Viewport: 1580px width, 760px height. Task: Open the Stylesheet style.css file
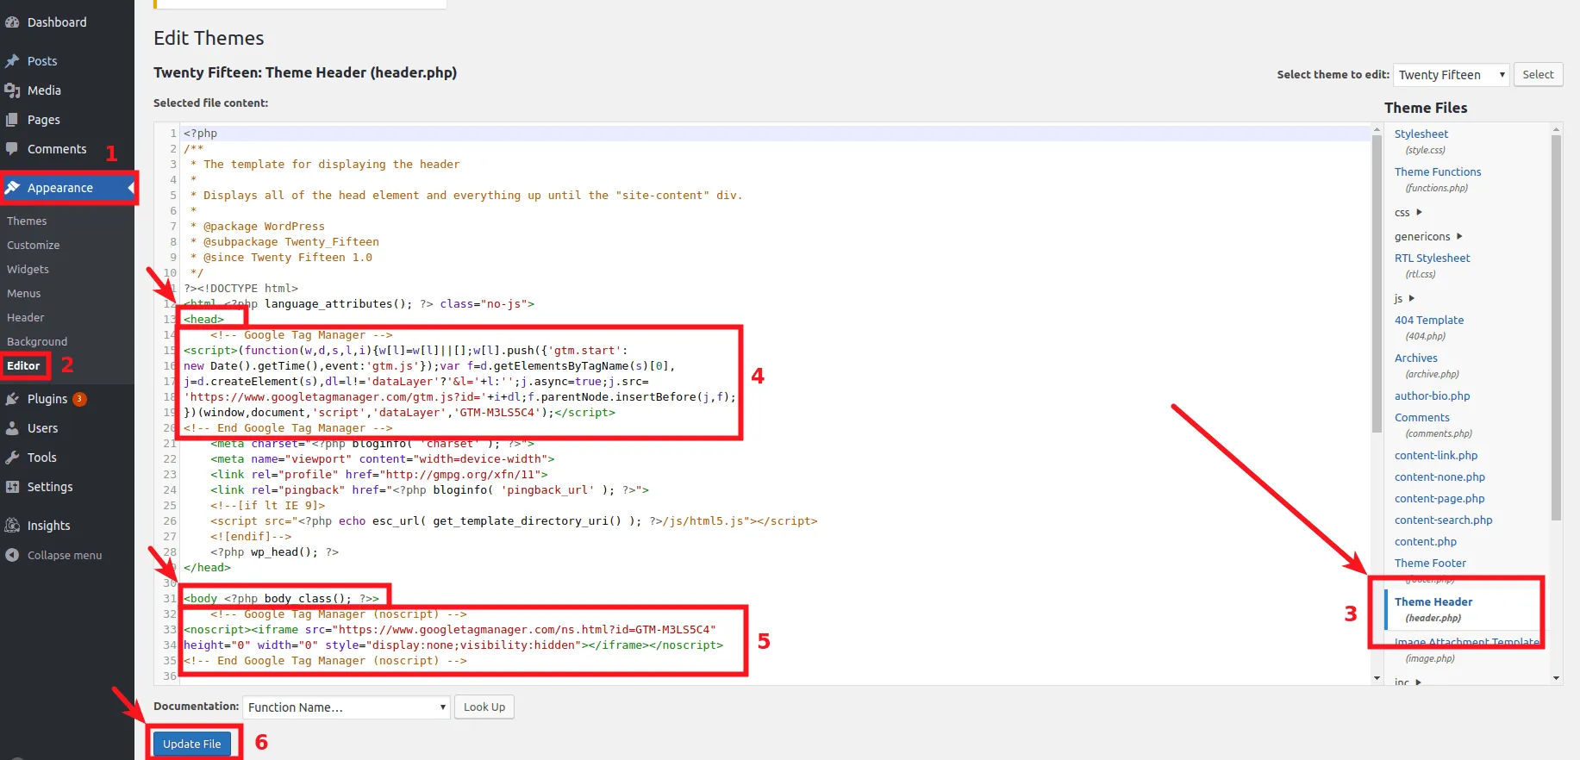tap(1421, 134)
